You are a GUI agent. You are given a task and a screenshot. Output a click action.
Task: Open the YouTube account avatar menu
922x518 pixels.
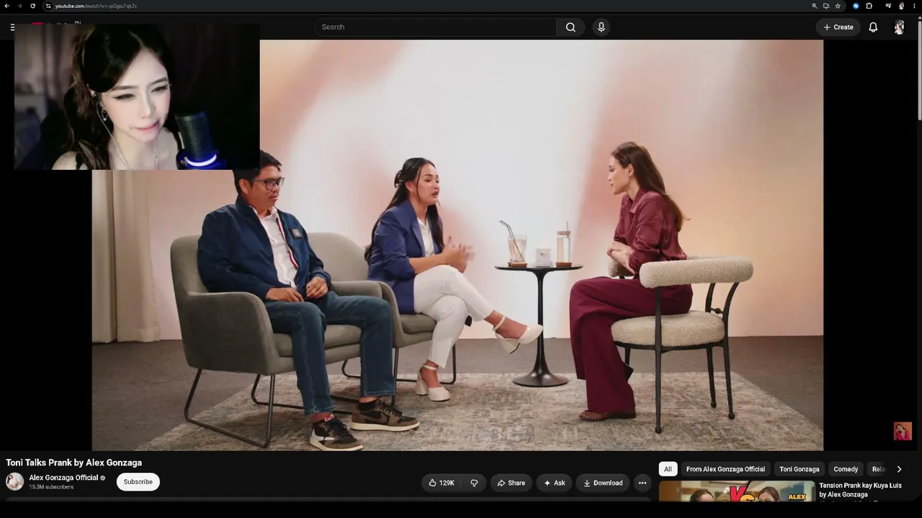(x=899, y=27)
